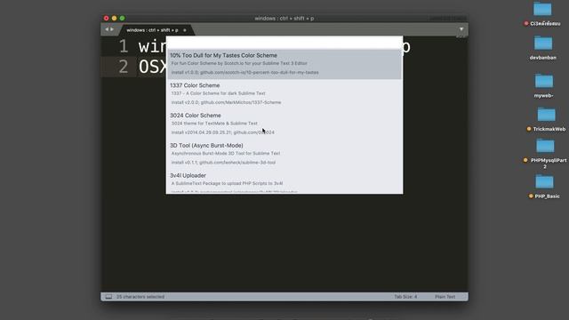Close the open file tab

click(x=185, y=30)
